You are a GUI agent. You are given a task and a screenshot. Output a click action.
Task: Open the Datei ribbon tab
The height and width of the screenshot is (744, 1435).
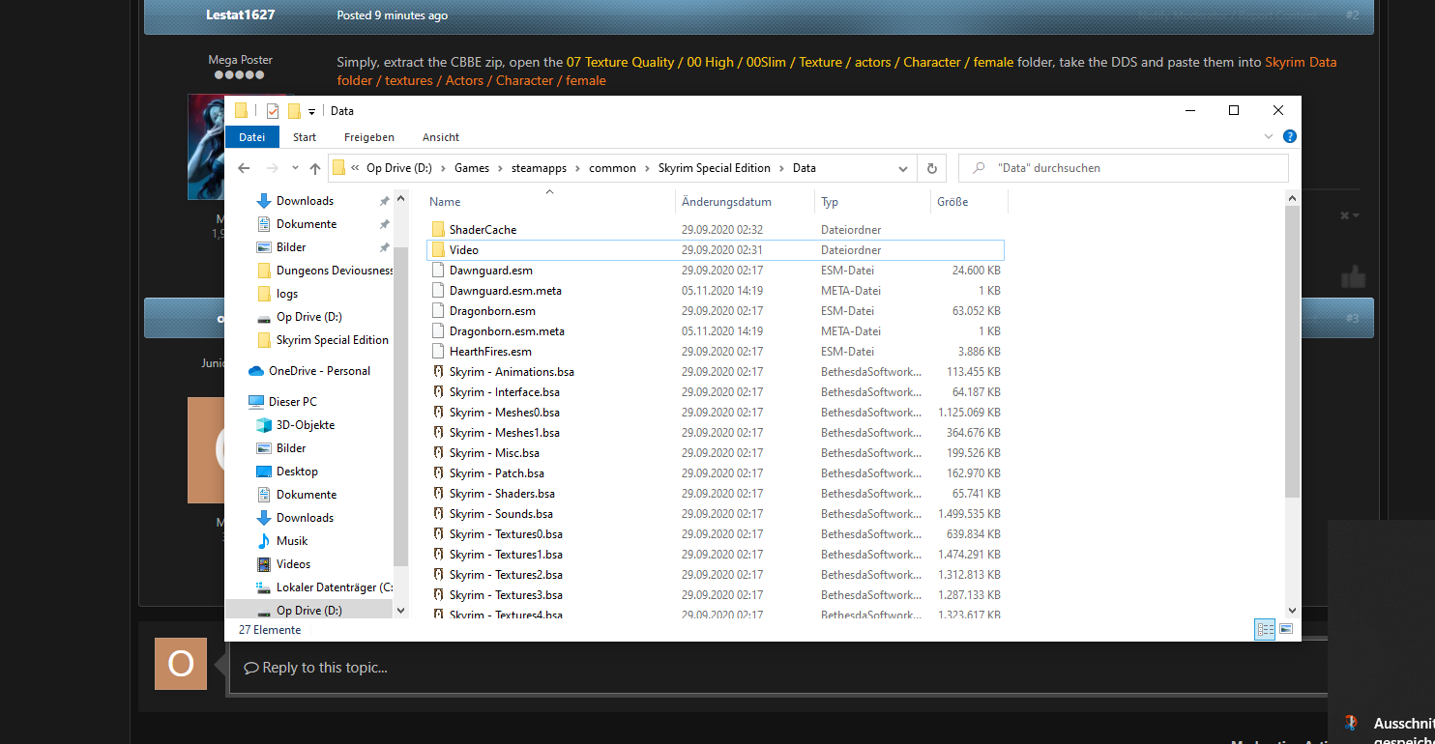(x=252, y=137)
